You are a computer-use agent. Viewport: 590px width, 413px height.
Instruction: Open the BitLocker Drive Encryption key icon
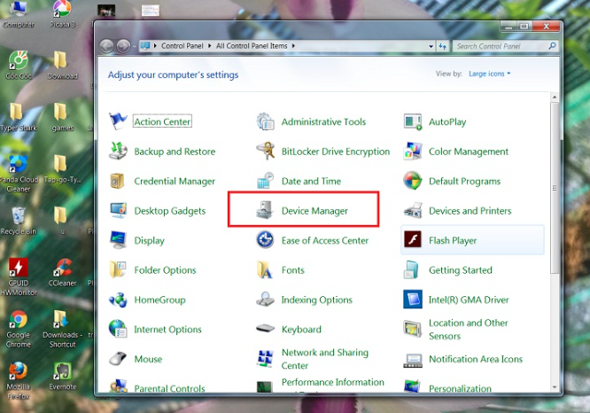tap(265, 151)
